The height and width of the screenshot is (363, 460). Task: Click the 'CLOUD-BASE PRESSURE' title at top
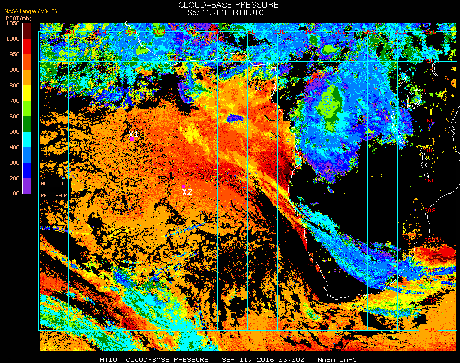point(228,5)
